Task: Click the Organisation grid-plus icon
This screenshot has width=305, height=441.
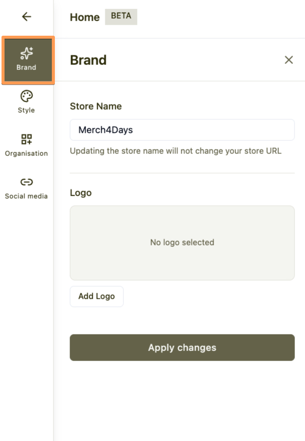Action: (26, 139)
